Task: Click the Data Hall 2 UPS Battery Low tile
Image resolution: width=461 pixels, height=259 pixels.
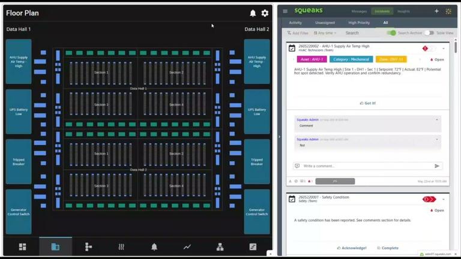Action: [x=257, y=112]
